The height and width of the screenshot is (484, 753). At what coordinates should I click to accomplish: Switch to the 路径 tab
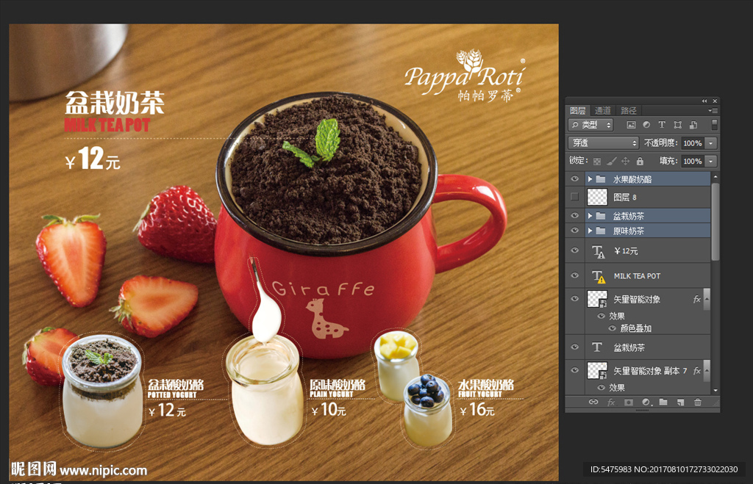click(x=628, y=110)
